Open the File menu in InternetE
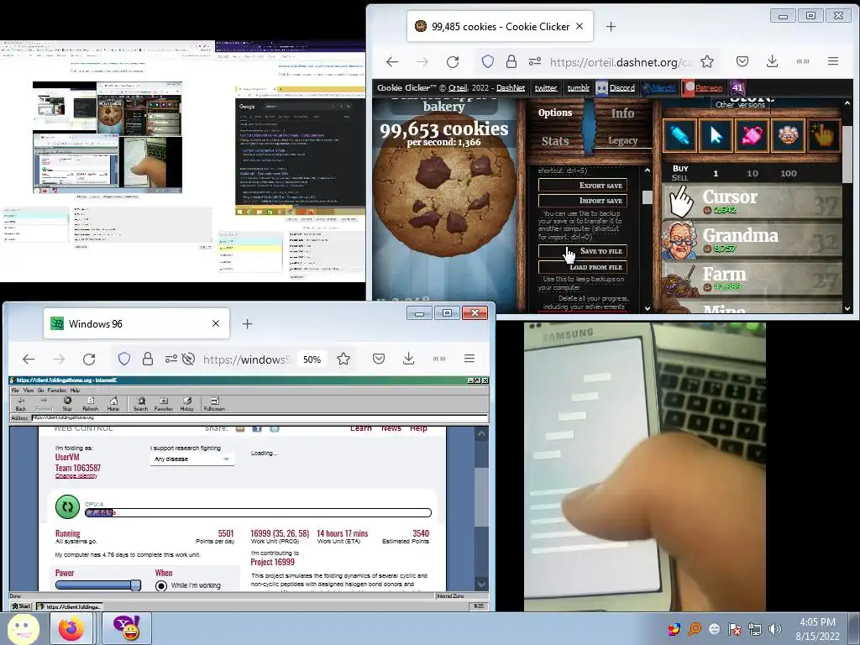The image size is (860, 645). [x=15, y=391]
